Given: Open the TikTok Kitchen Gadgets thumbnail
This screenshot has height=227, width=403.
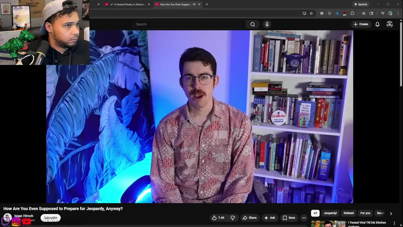Looking at the screenshot, I should (328, 224).
